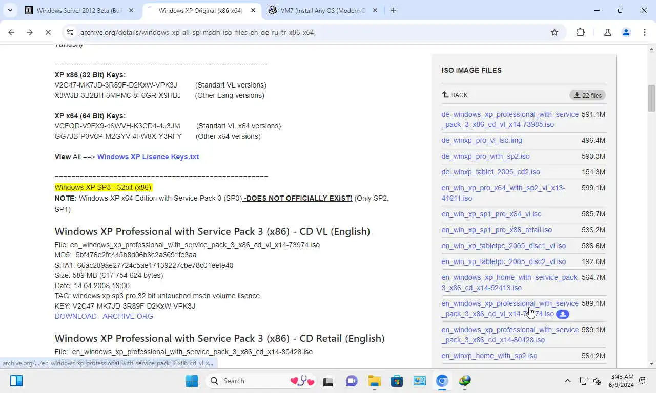Go back to the previous page
Image resolution: width=656 pixels, height=393 pixels.
[11, 32]
